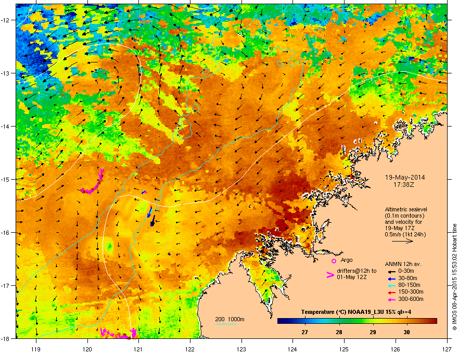This screenshot has height=354, width=458.
Task: Click the blue ANMN current arrow on the map
Action: pos(149,212)
